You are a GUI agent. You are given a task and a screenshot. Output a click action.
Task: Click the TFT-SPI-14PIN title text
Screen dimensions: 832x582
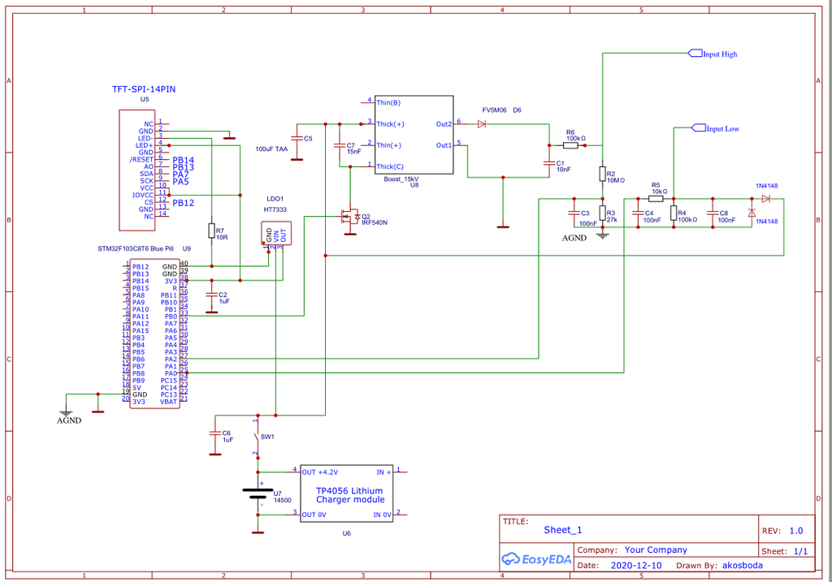click(x=144, y=89)
